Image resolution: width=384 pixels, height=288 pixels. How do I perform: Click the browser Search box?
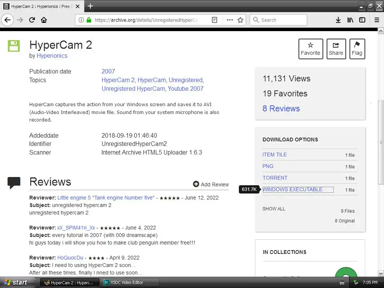click(x=278, y=20)
